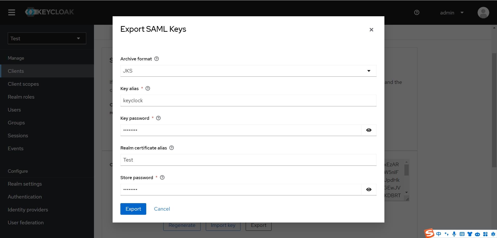Click the microphone icon in IME toolbar

tap(454, 234)
